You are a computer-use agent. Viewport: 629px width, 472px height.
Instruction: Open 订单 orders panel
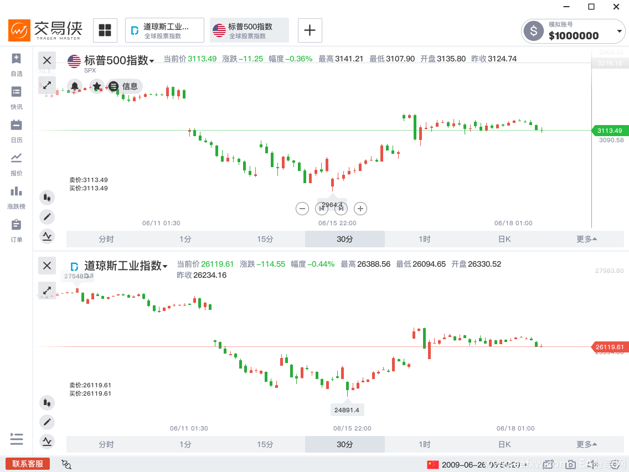coord(17,231)
